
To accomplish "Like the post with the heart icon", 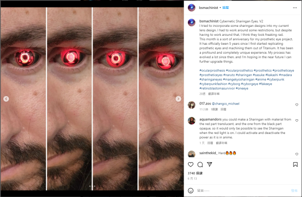I will click(191, 165).
